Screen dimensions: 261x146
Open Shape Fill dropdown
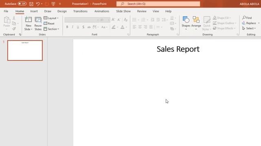[x=222, y=18]
